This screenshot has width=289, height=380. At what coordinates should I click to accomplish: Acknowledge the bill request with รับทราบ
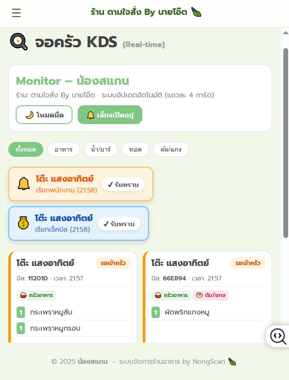(x=119, y=224)
